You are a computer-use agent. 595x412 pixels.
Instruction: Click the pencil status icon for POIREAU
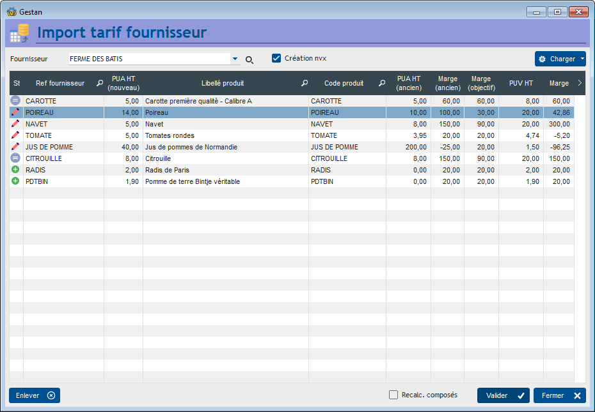coord(15,112)
